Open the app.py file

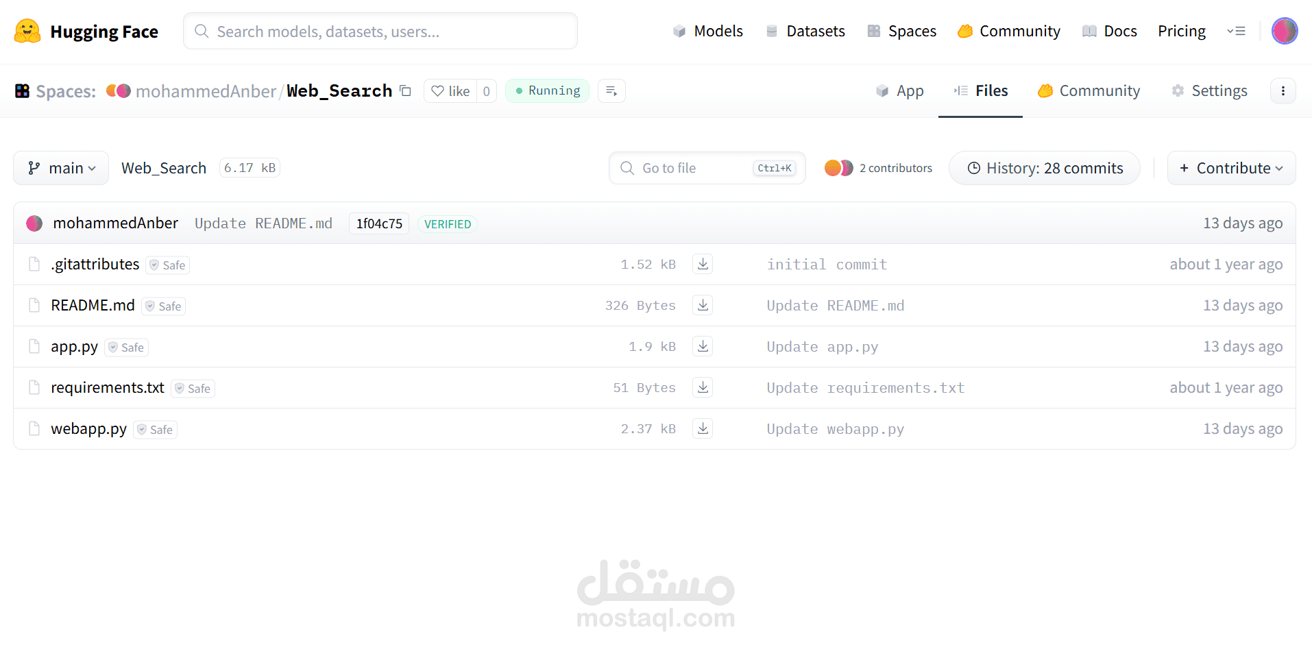[75, 347]
